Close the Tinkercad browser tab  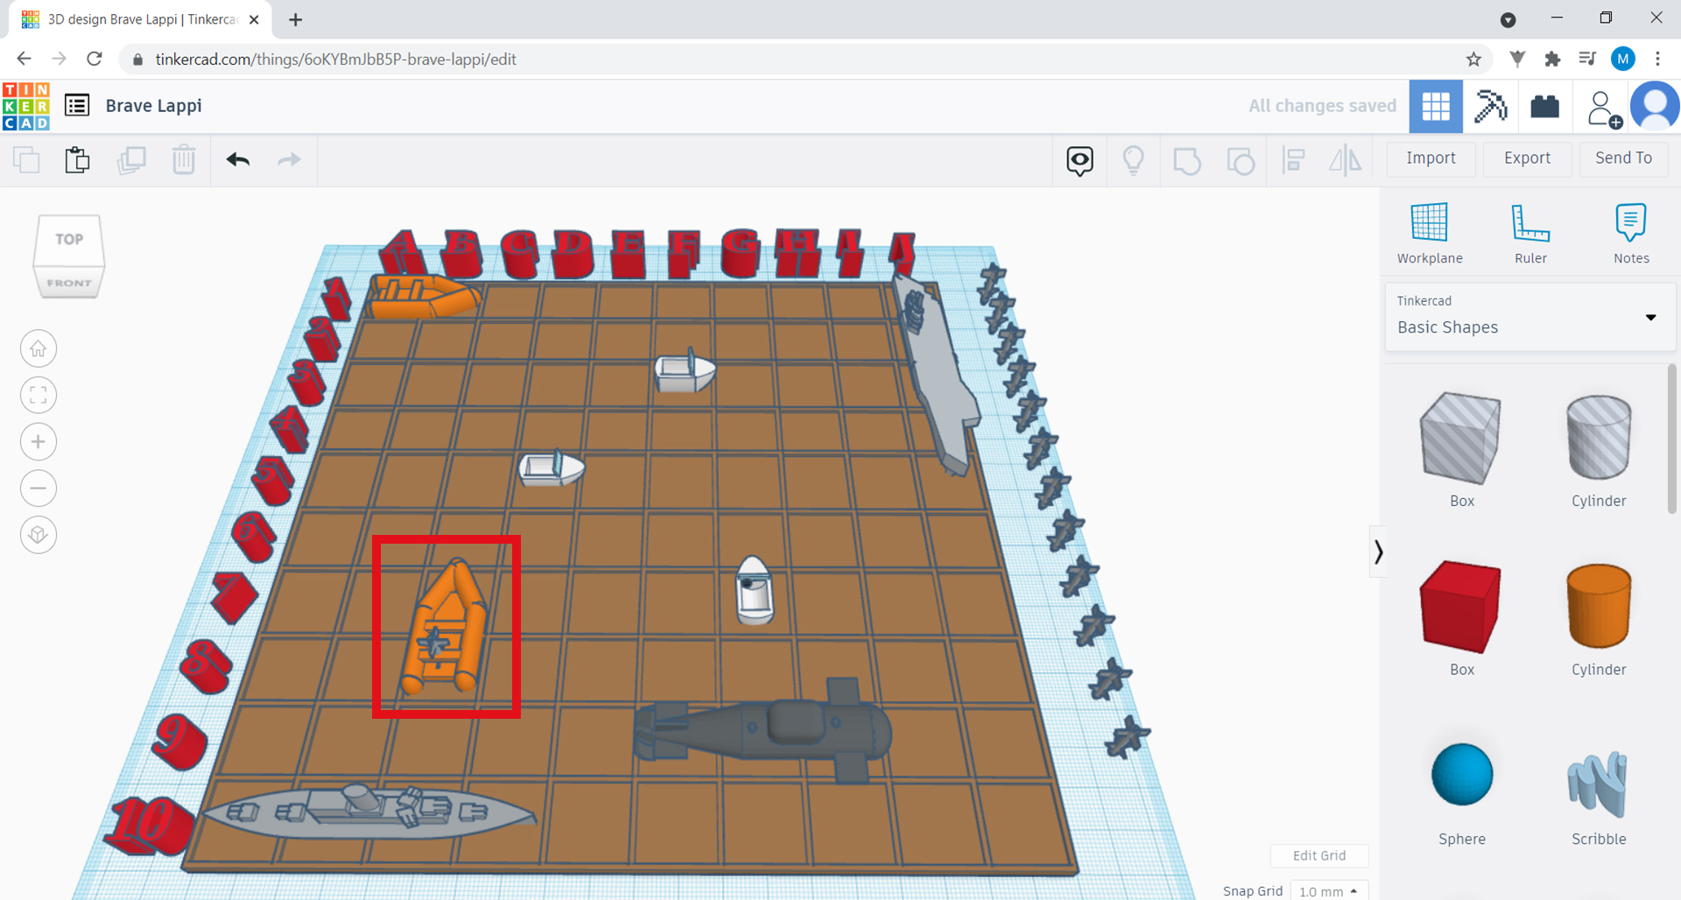[254, 19]
